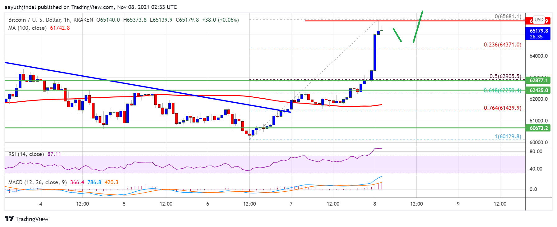This screenshot has width=557, height=227.
Task: Click the TradingView logo icon
Action: [9, 219]
